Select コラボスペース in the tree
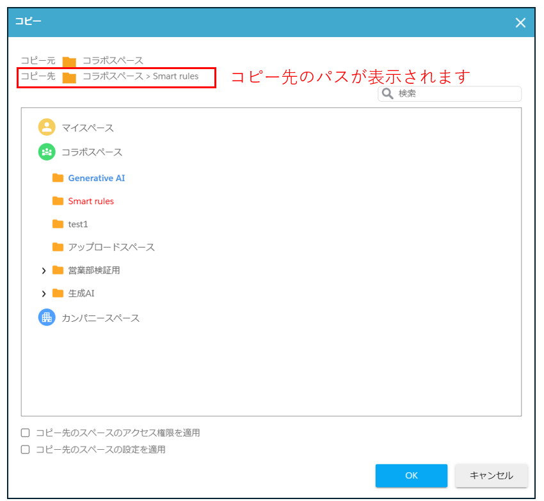 (92, 152)
